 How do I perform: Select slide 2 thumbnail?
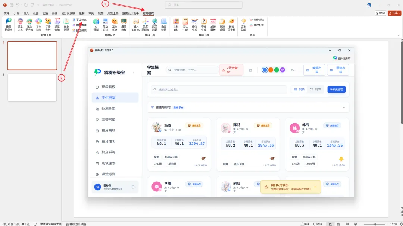tap(32, 87)
